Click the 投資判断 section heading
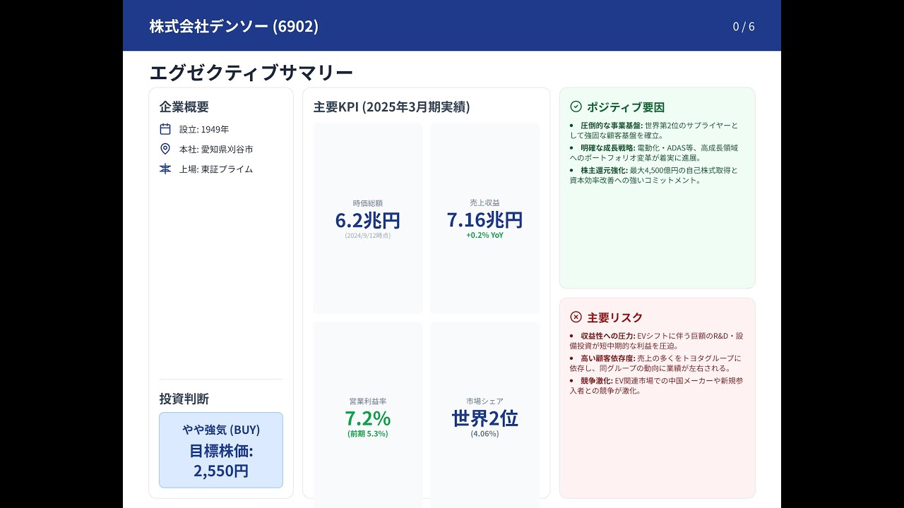The height and width of the screenshot is (508, 904). click(184, 399)
